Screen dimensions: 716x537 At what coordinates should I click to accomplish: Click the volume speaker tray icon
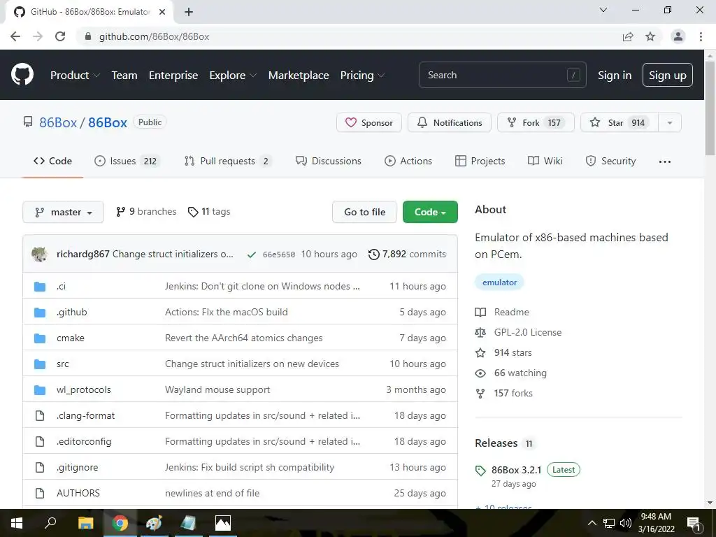click(625, 523)
